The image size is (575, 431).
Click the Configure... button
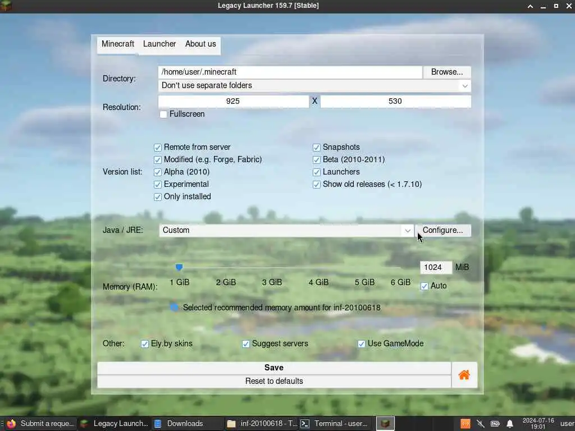coord(443,230)
